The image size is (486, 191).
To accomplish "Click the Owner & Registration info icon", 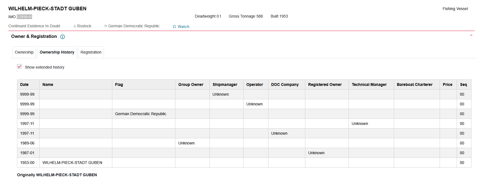I will click(x=63, y=37).
